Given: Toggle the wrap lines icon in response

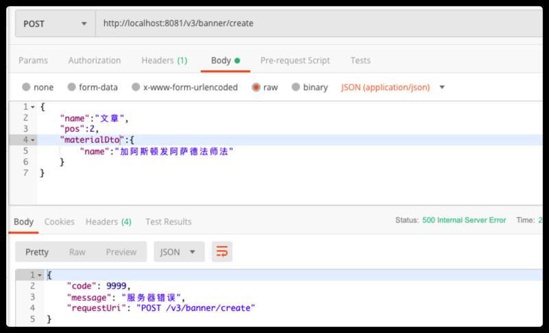Looking at the screenshot, I should tap(222, 252).
